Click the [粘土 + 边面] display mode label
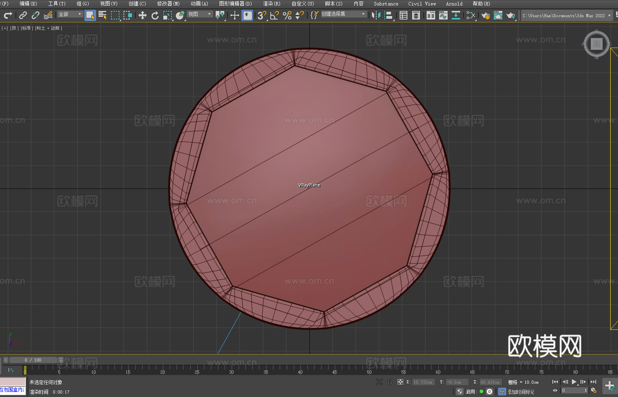 (x=49, y=28)
